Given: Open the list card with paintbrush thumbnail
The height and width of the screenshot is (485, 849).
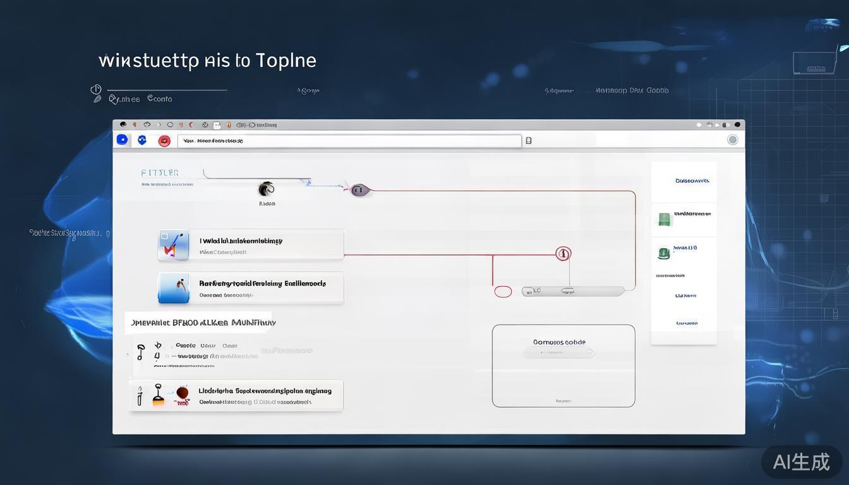Looking at the screenshot, I should (x=251, y=246).
